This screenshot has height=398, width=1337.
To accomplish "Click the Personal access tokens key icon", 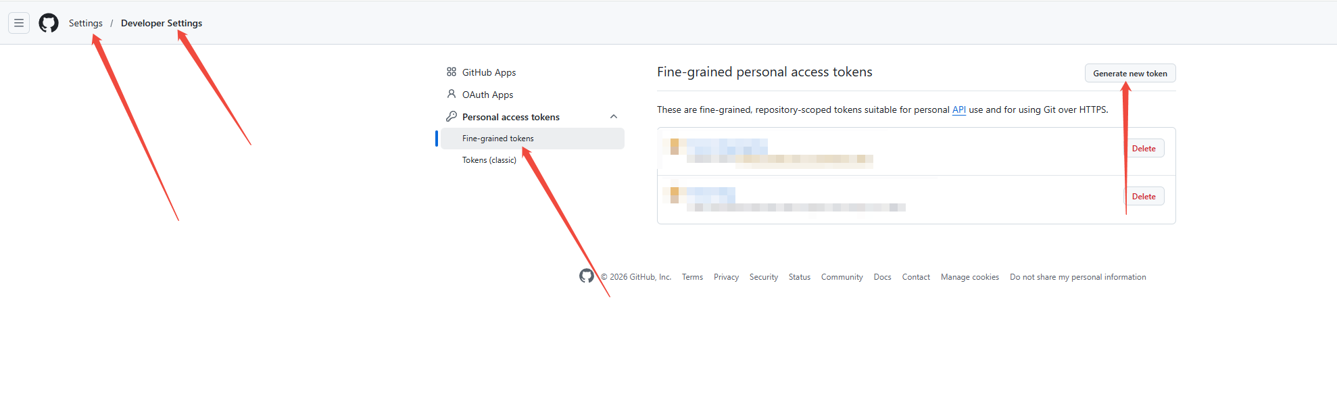I will (452, 116).
